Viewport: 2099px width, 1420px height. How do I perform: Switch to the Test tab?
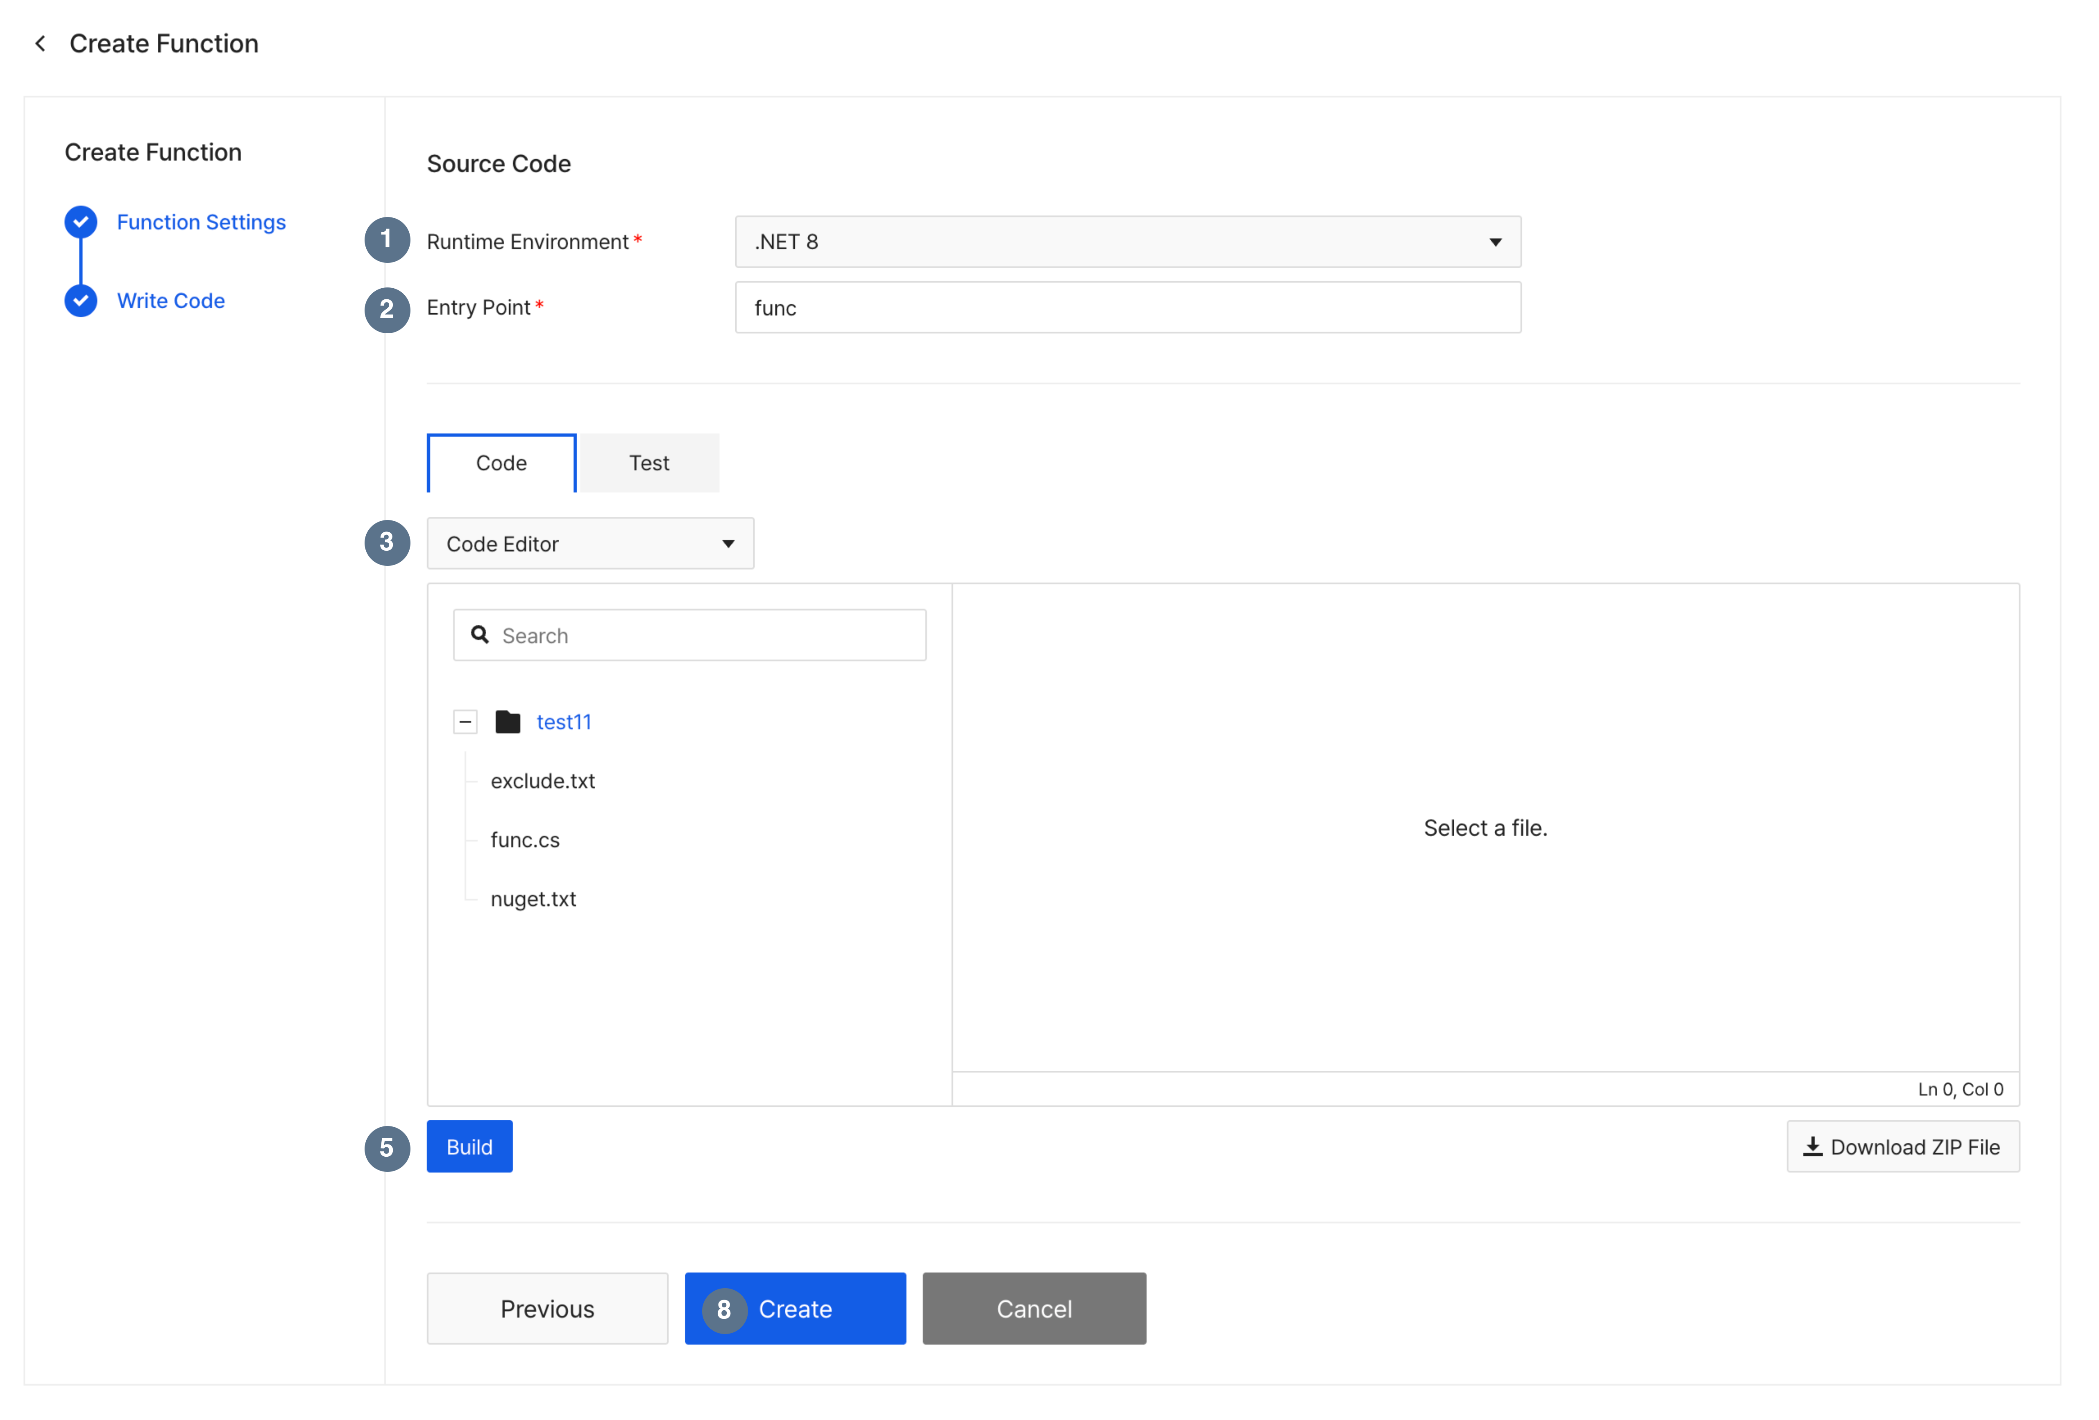point(648,463)
